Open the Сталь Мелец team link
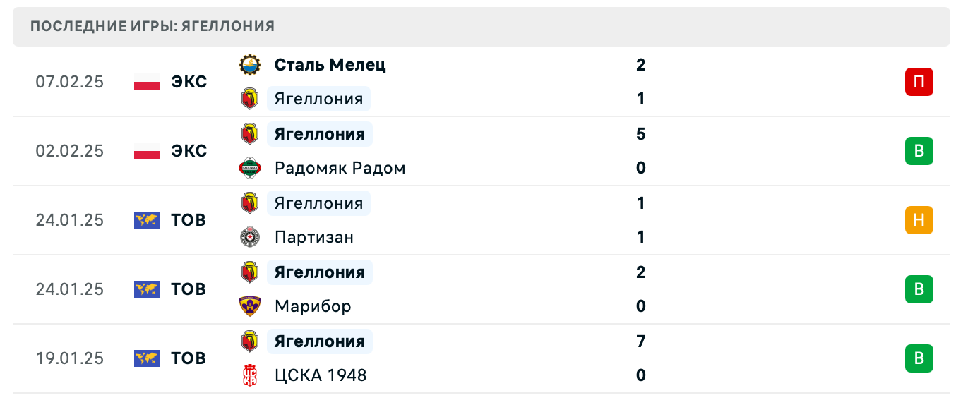This screenshot has height=405, width=963. click(x=330, y=65)
